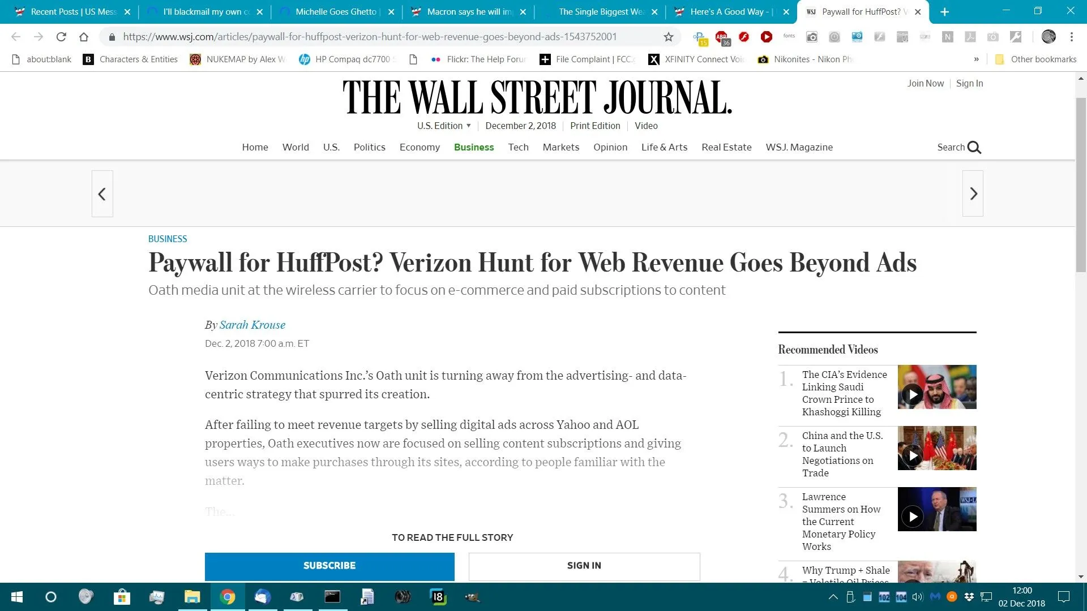Open the NUKEMAP by Alex bookmark
1087x611 pixels.
coord(238,59)
